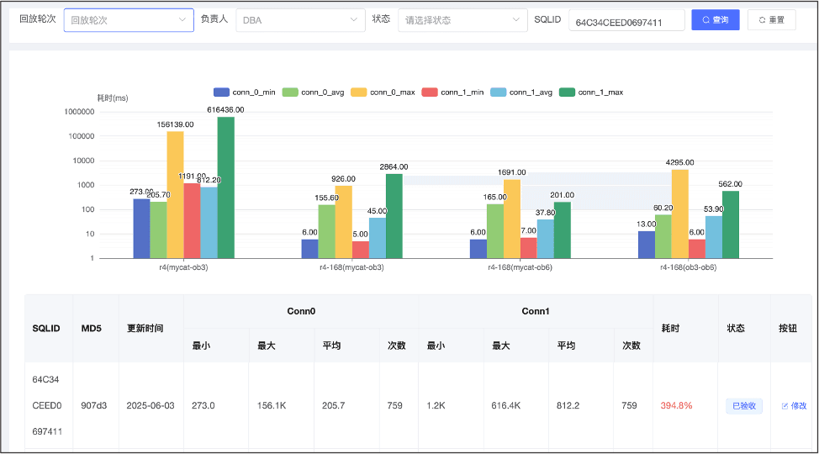
Task: Click the tallest green bar in r4(mycat-ob3)
Action: [x=225, y=187]
